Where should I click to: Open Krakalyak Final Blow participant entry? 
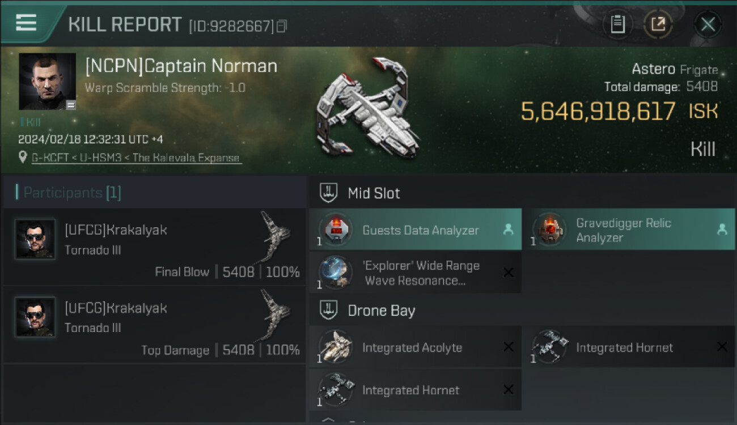(154, 247)
